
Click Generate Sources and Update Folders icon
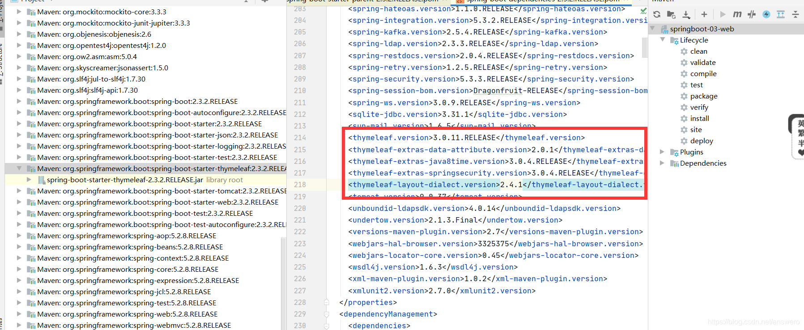click(x=671, y=14)
